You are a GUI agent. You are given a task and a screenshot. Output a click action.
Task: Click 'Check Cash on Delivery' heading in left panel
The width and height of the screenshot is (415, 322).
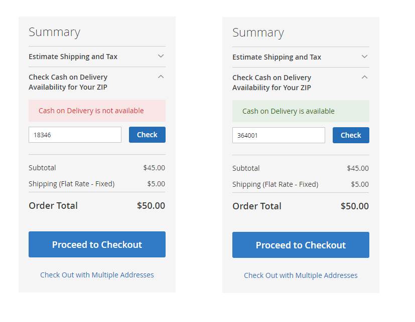click(x=68, y=82)
